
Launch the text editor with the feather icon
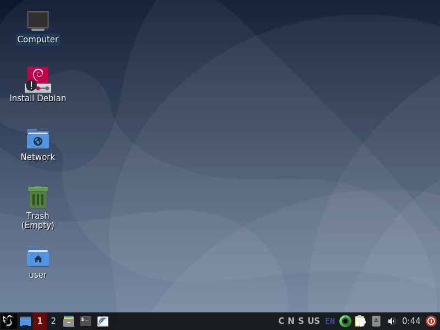point(103,321)
